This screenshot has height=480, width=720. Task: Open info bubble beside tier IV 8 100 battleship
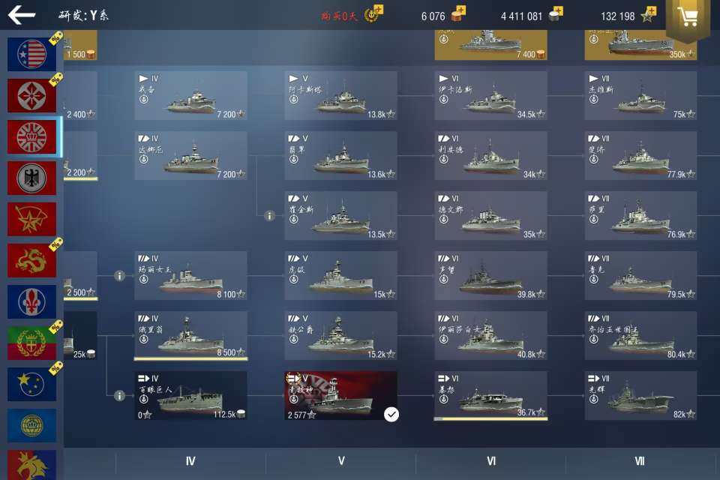coord(119,275)
